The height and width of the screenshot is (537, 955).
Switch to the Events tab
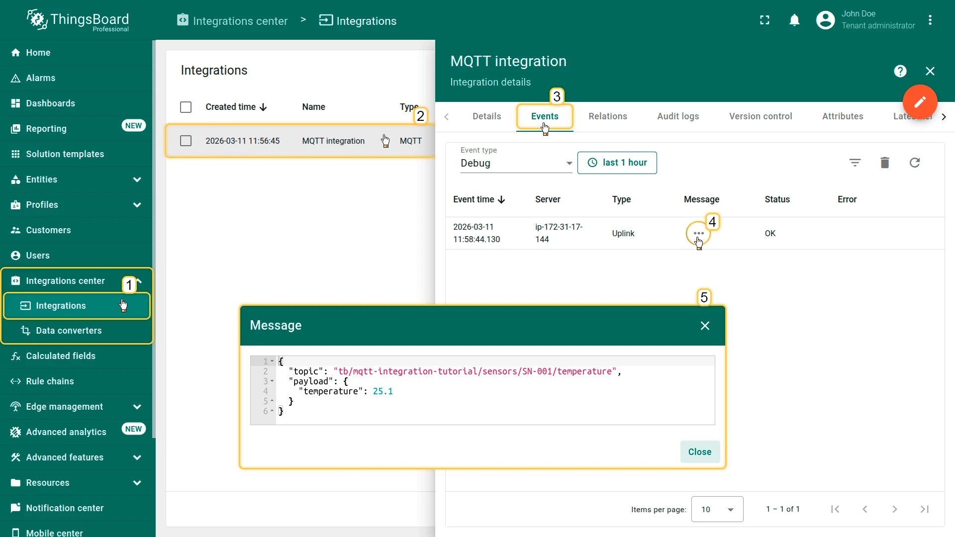point(545,116)
